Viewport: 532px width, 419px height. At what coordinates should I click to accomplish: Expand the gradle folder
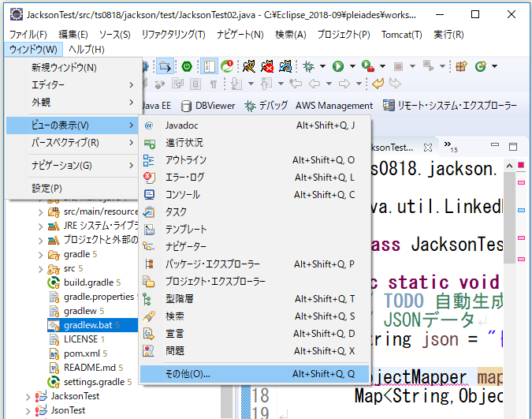41,255
